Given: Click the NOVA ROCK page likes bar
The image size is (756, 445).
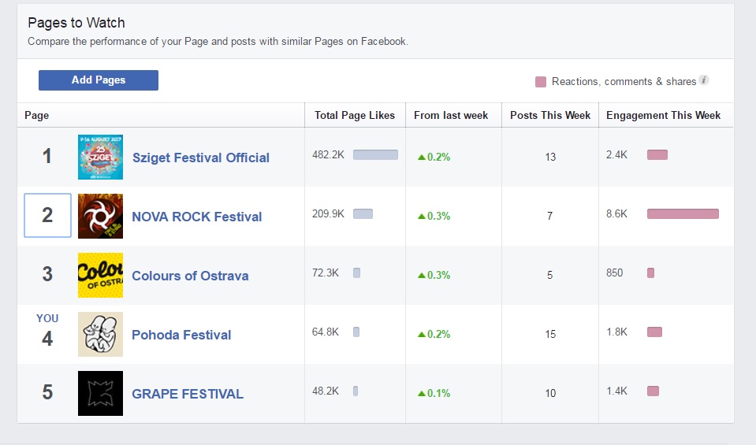Looking at the screenshot, I should click(363, 213).
